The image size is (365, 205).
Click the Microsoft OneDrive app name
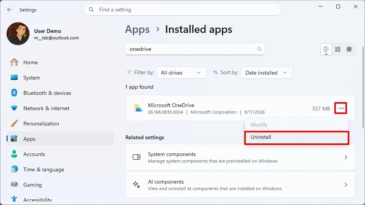click(x=171, y=105)
